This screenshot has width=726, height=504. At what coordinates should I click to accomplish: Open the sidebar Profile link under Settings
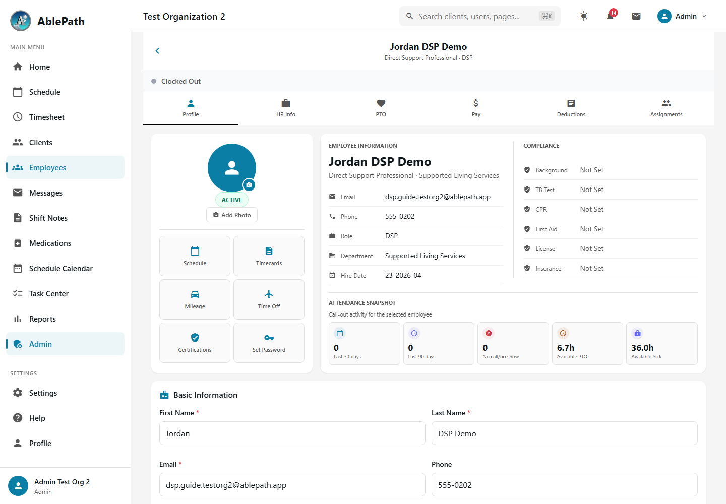(65, 443)
